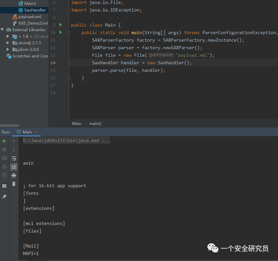Fold the imports block marker
278x261 pixels.
[69, 10]
